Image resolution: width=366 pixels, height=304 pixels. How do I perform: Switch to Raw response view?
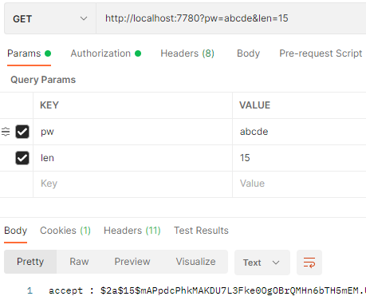79,262
